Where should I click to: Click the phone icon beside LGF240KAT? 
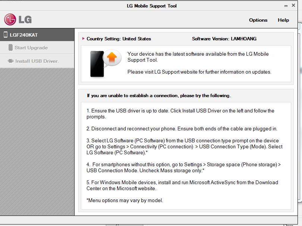(6, 35)
